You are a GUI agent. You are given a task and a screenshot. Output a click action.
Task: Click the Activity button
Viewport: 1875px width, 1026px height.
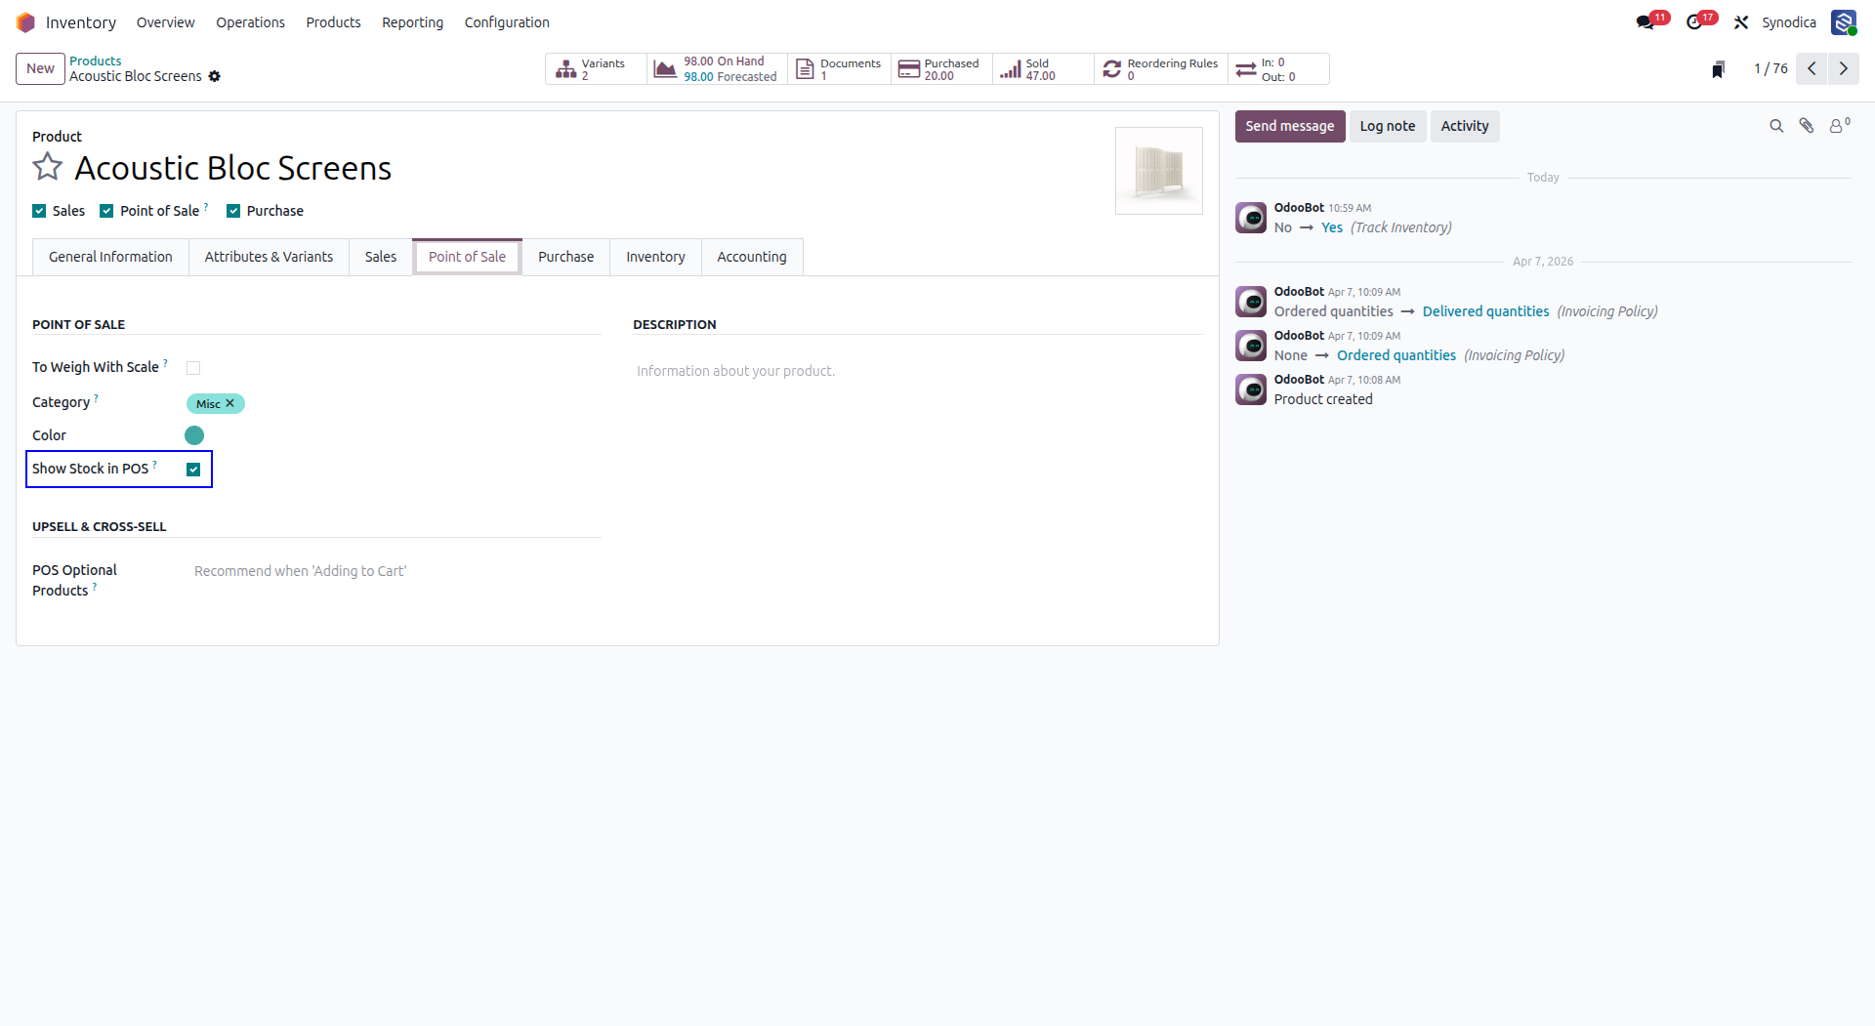point(1464,126)
